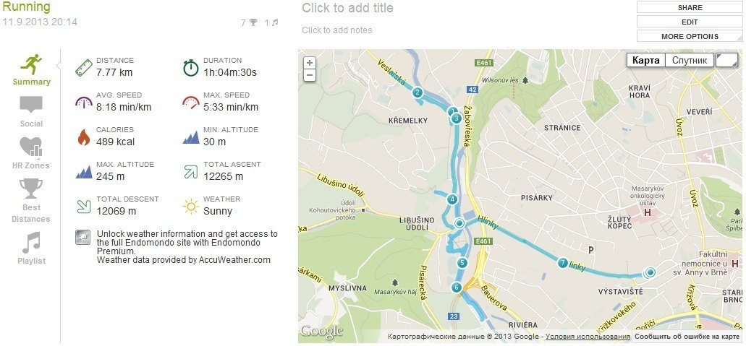746x346 pixels.
Task: Click the EDIT button
Action: pyautogui.click(x=690, y=22)
